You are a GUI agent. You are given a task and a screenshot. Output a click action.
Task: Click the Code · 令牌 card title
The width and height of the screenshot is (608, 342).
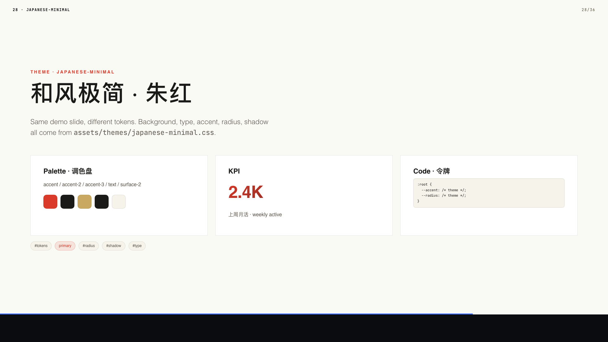[431, 171]
